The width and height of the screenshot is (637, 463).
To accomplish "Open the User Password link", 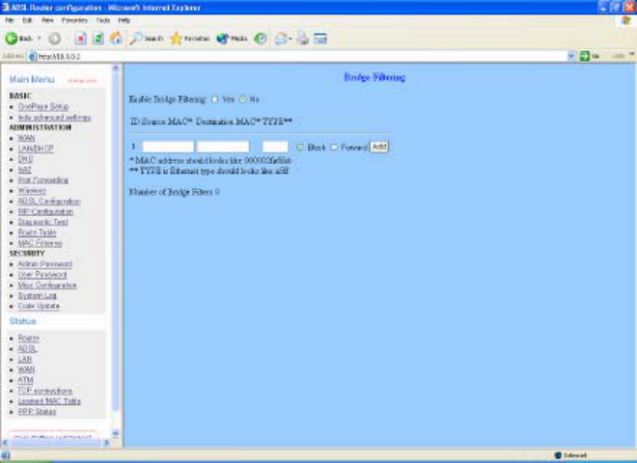I will (42, 275).
